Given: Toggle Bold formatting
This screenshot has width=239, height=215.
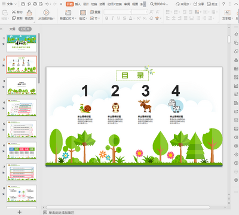Looking at the screenshot, I should 107,19.
